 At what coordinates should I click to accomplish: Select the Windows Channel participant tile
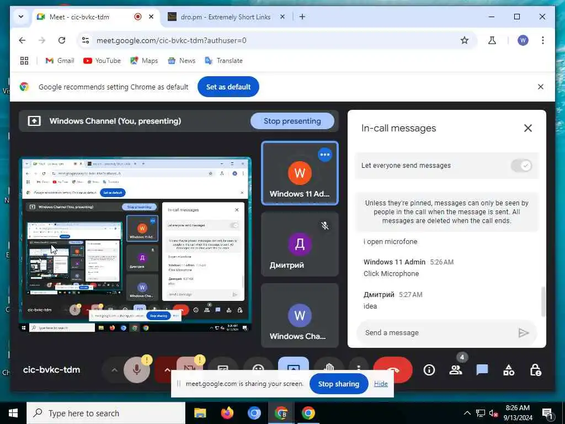(x=300, y=315)
